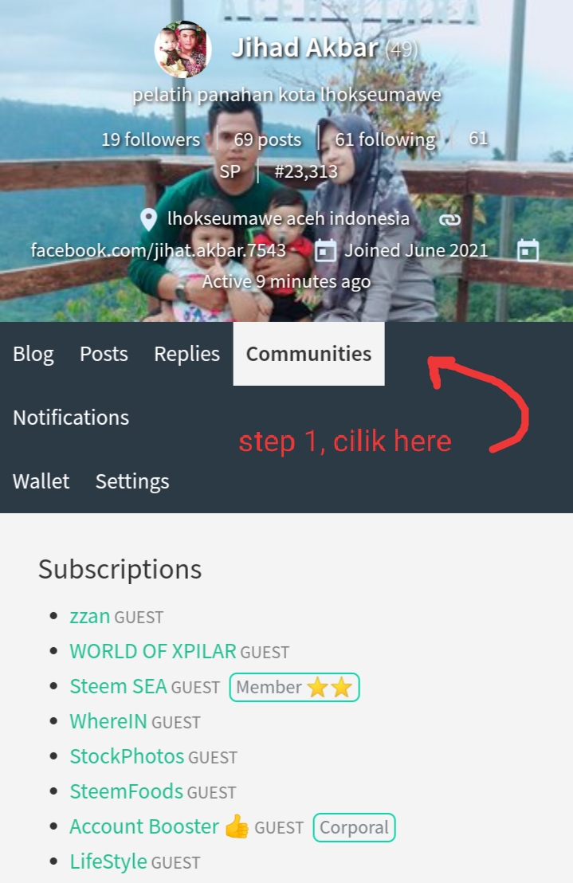Click the star icons in Member badge
The width and height of the screenshot is (573, 883).
[x=330, y=687]
